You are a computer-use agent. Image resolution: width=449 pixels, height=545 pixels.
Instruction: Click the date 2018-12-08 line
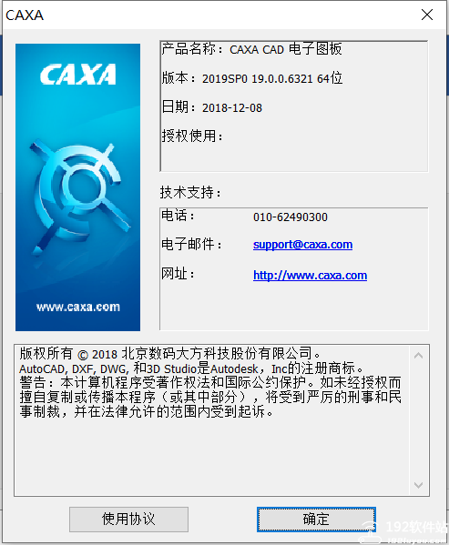pyautogui.click(x=212, y=107)
